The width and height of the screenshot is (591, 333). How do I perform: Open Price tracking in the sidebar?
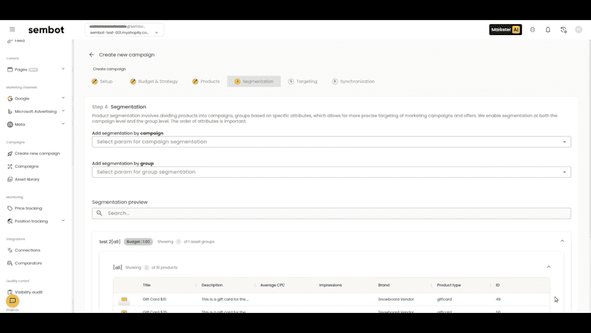[29, 208]
